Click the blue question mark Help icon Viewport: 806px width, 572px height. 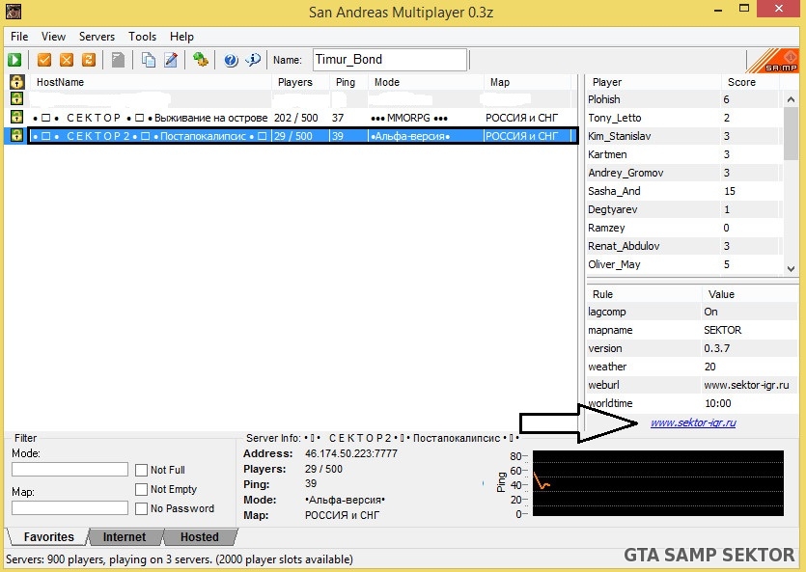pos(231,60)
